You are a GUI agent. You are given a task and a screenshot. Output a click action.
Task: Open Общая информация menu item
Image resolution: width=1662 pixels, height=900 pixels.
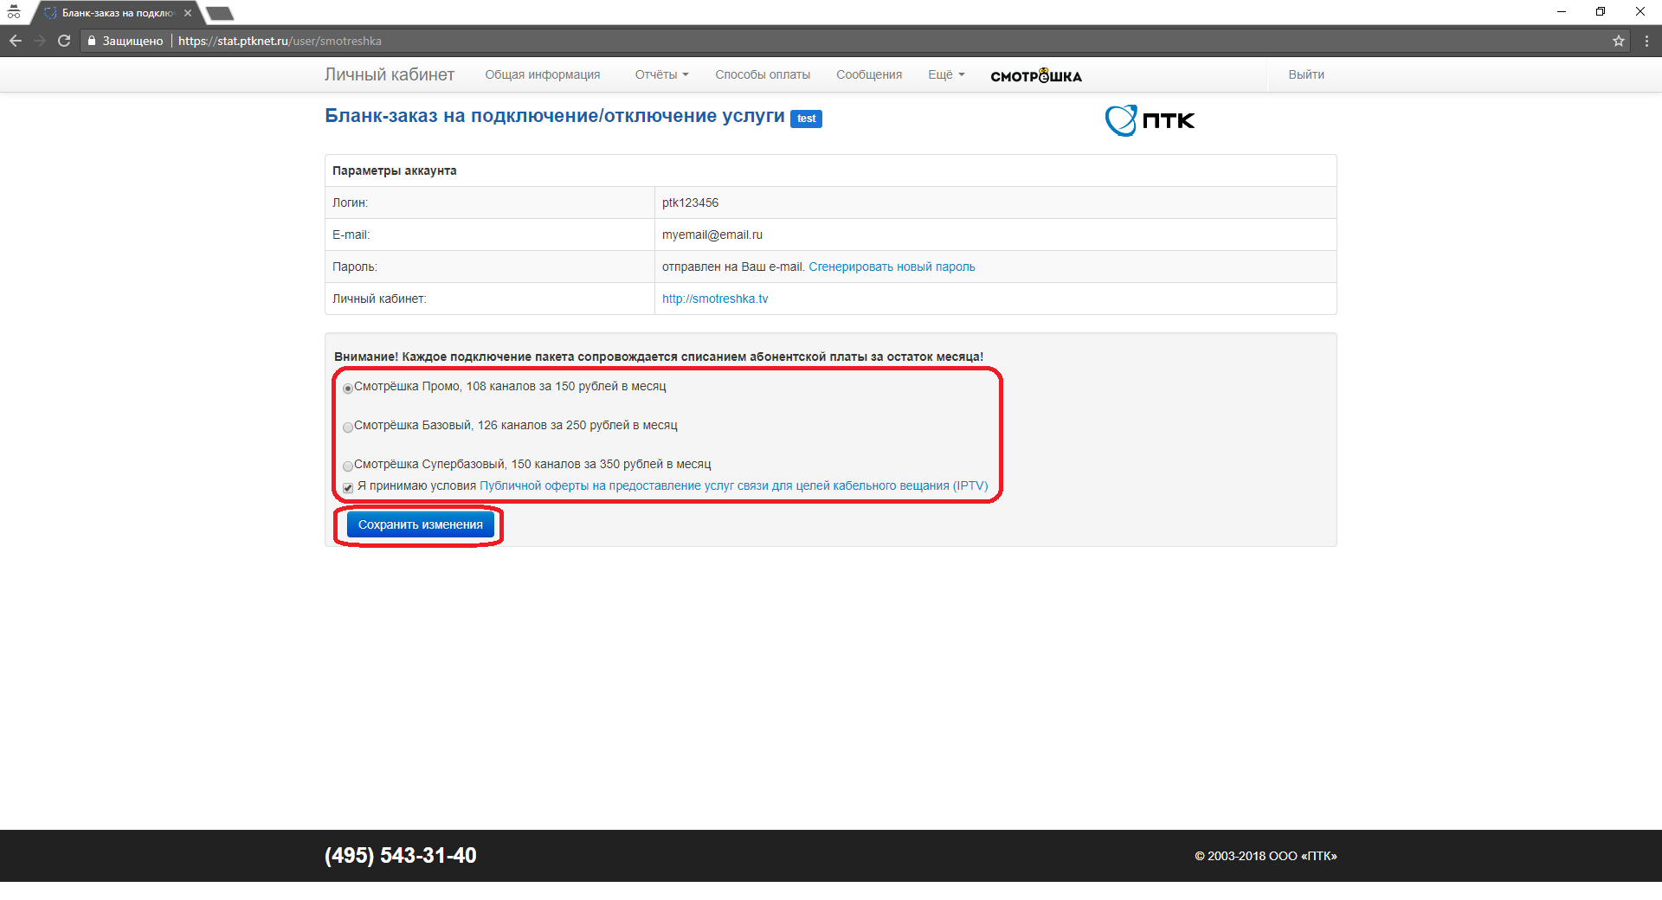543,74
